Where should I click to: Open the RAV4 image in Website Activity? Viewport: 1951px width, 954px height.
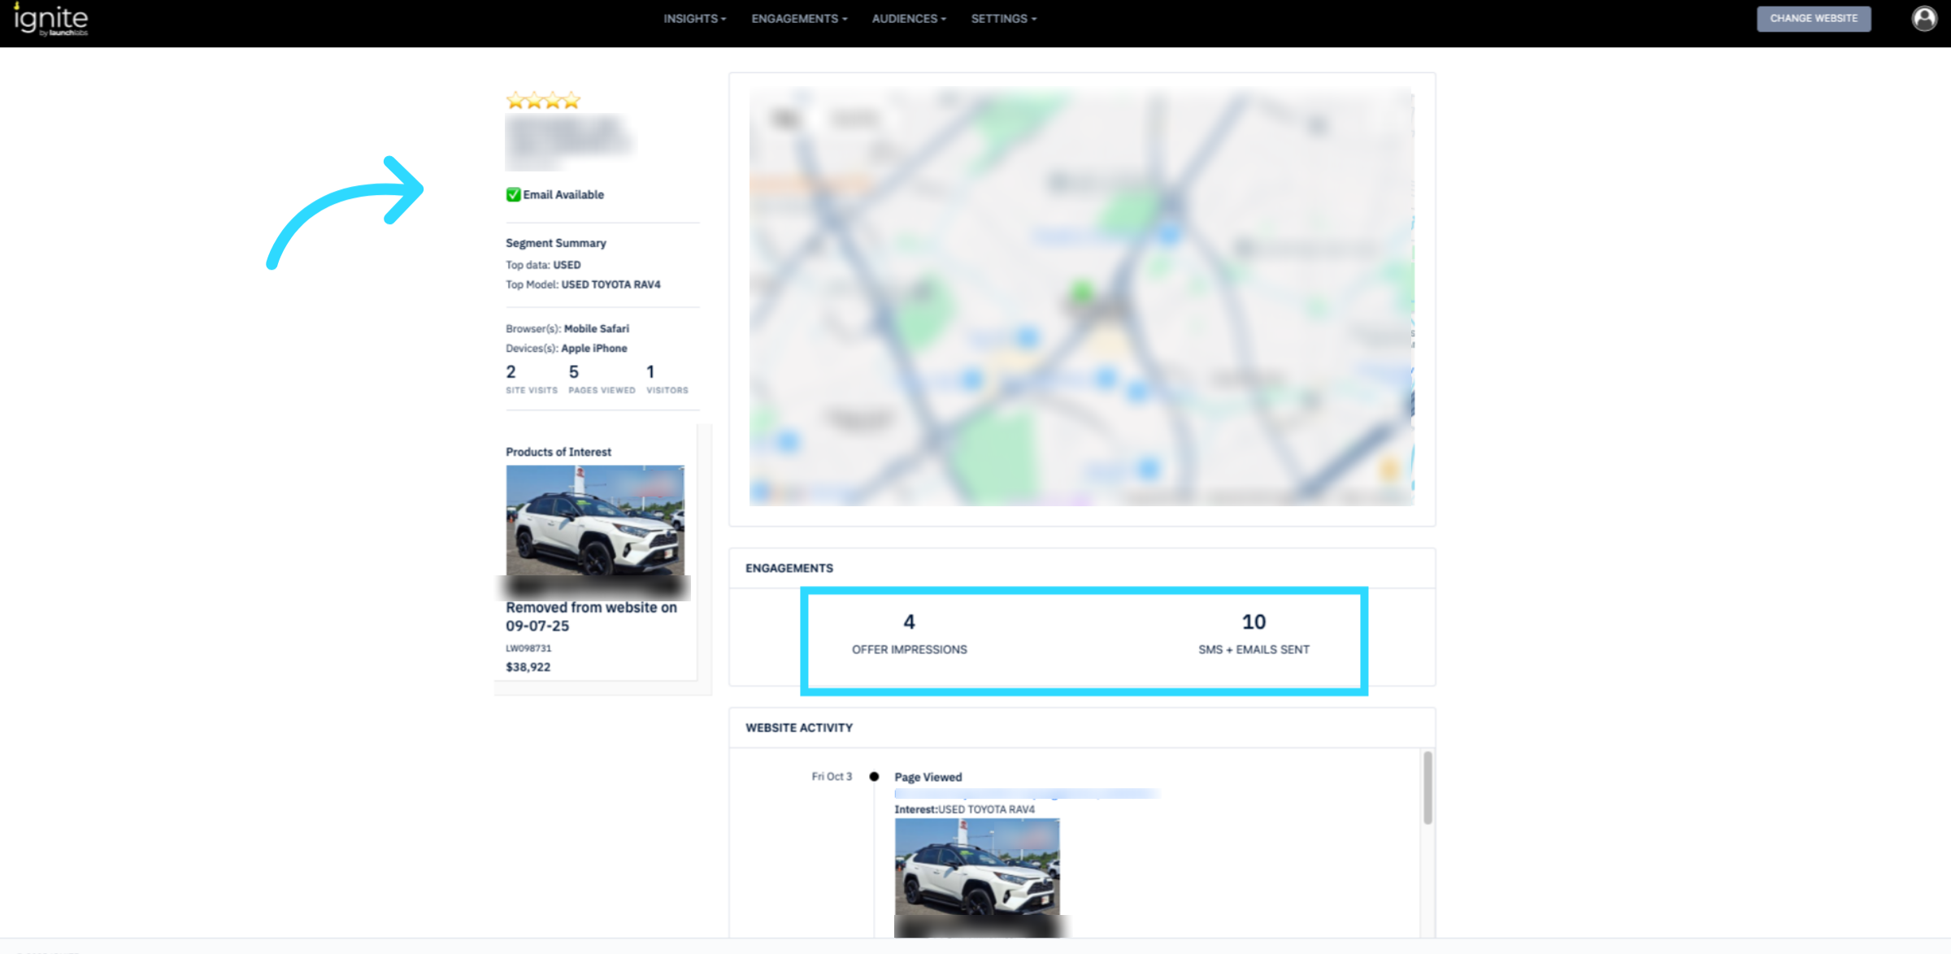pyautogui.click(x=976, y=866)
